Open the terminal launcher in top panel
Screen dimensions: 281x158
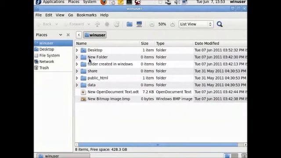coord(129,2)
